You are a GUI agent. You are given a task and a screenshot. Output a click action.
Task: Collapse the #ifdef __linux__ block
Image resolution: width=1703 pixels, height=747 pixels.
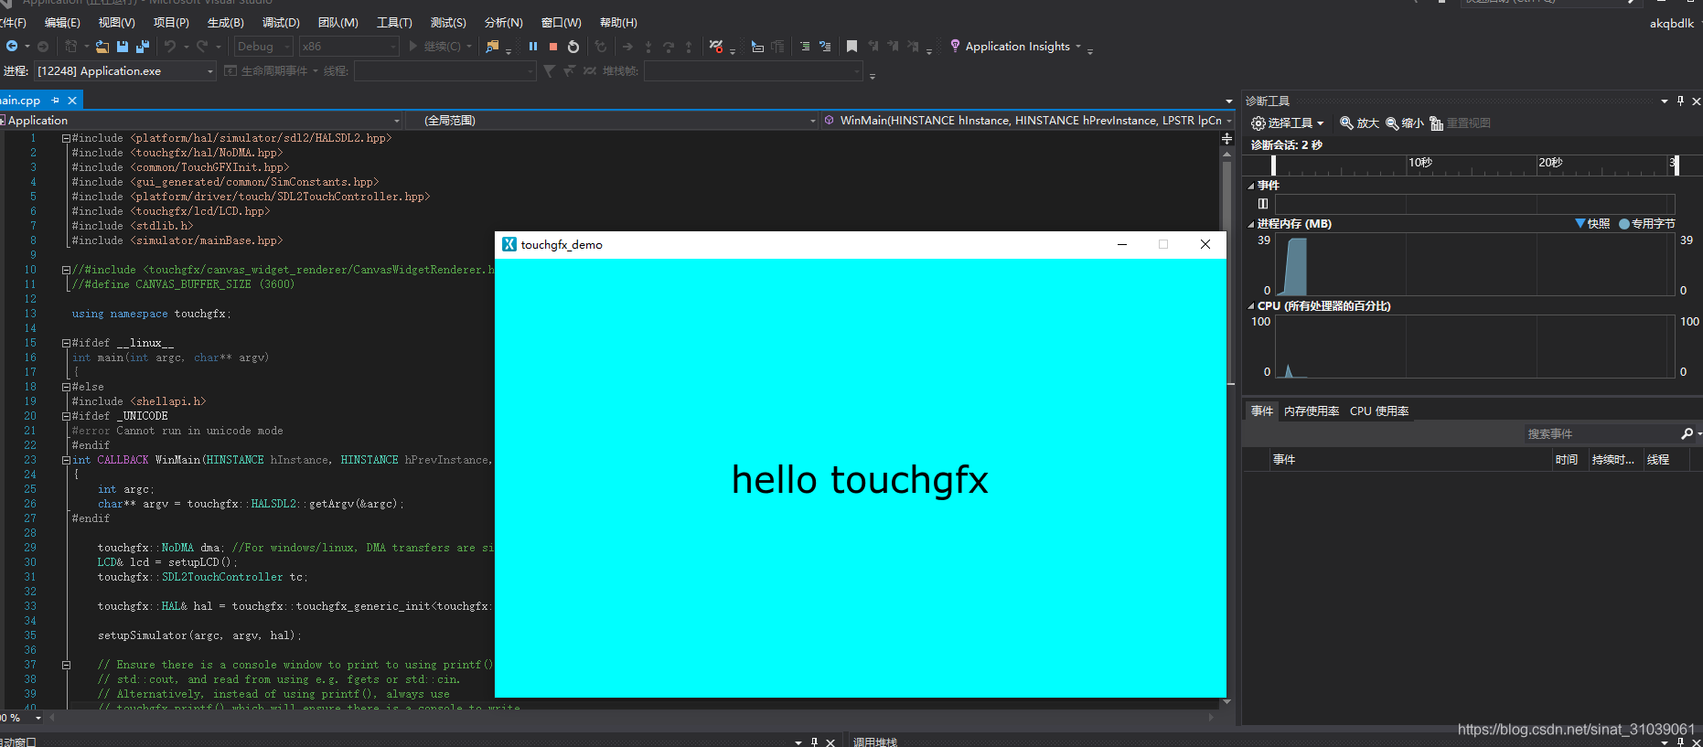point(66,343)
